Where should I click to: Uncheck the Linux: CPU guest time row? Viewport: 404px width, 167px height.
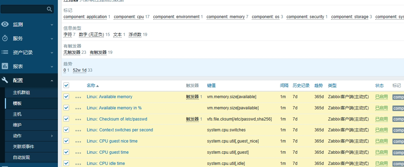66,152
